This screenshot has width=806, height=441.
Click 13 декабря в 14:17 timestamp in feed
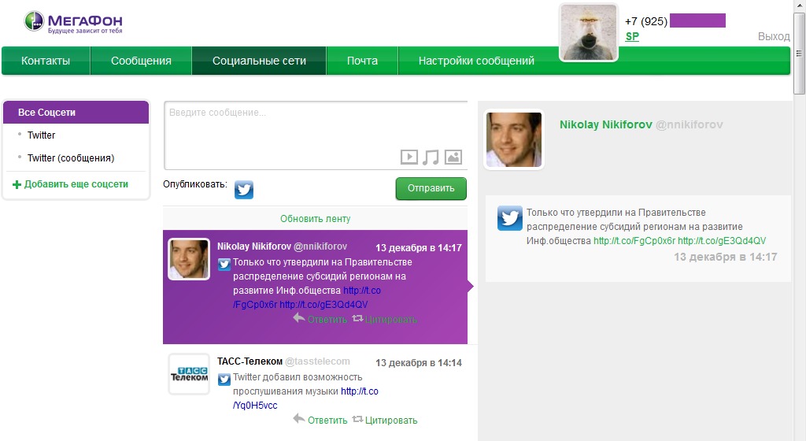[x=419, y=248]
